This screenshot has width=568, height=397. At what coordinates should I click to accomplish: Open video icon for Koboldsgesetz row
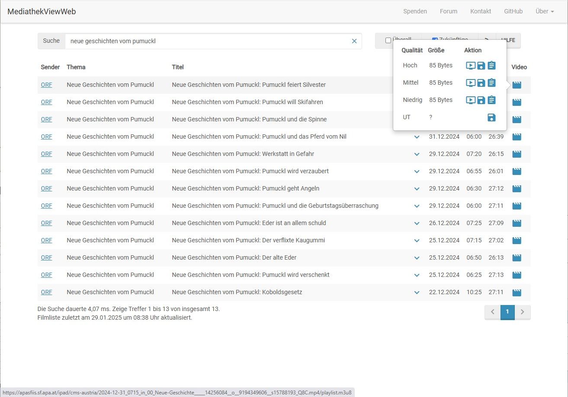pyautogui.click(x=517, y=292)
